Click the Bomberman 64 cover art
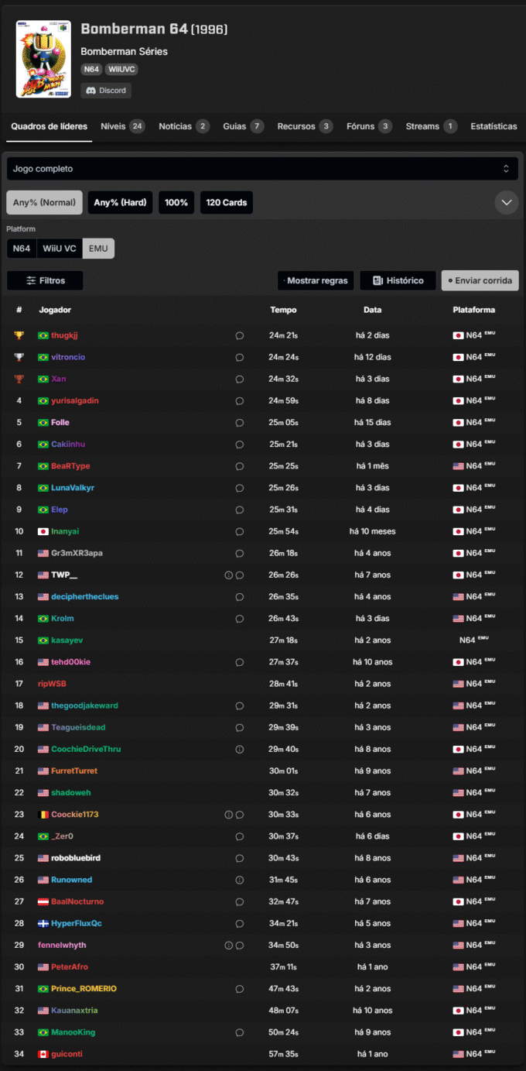Image resolution: width=526 pixels, height=1071 pixels. tap(43, 59)
